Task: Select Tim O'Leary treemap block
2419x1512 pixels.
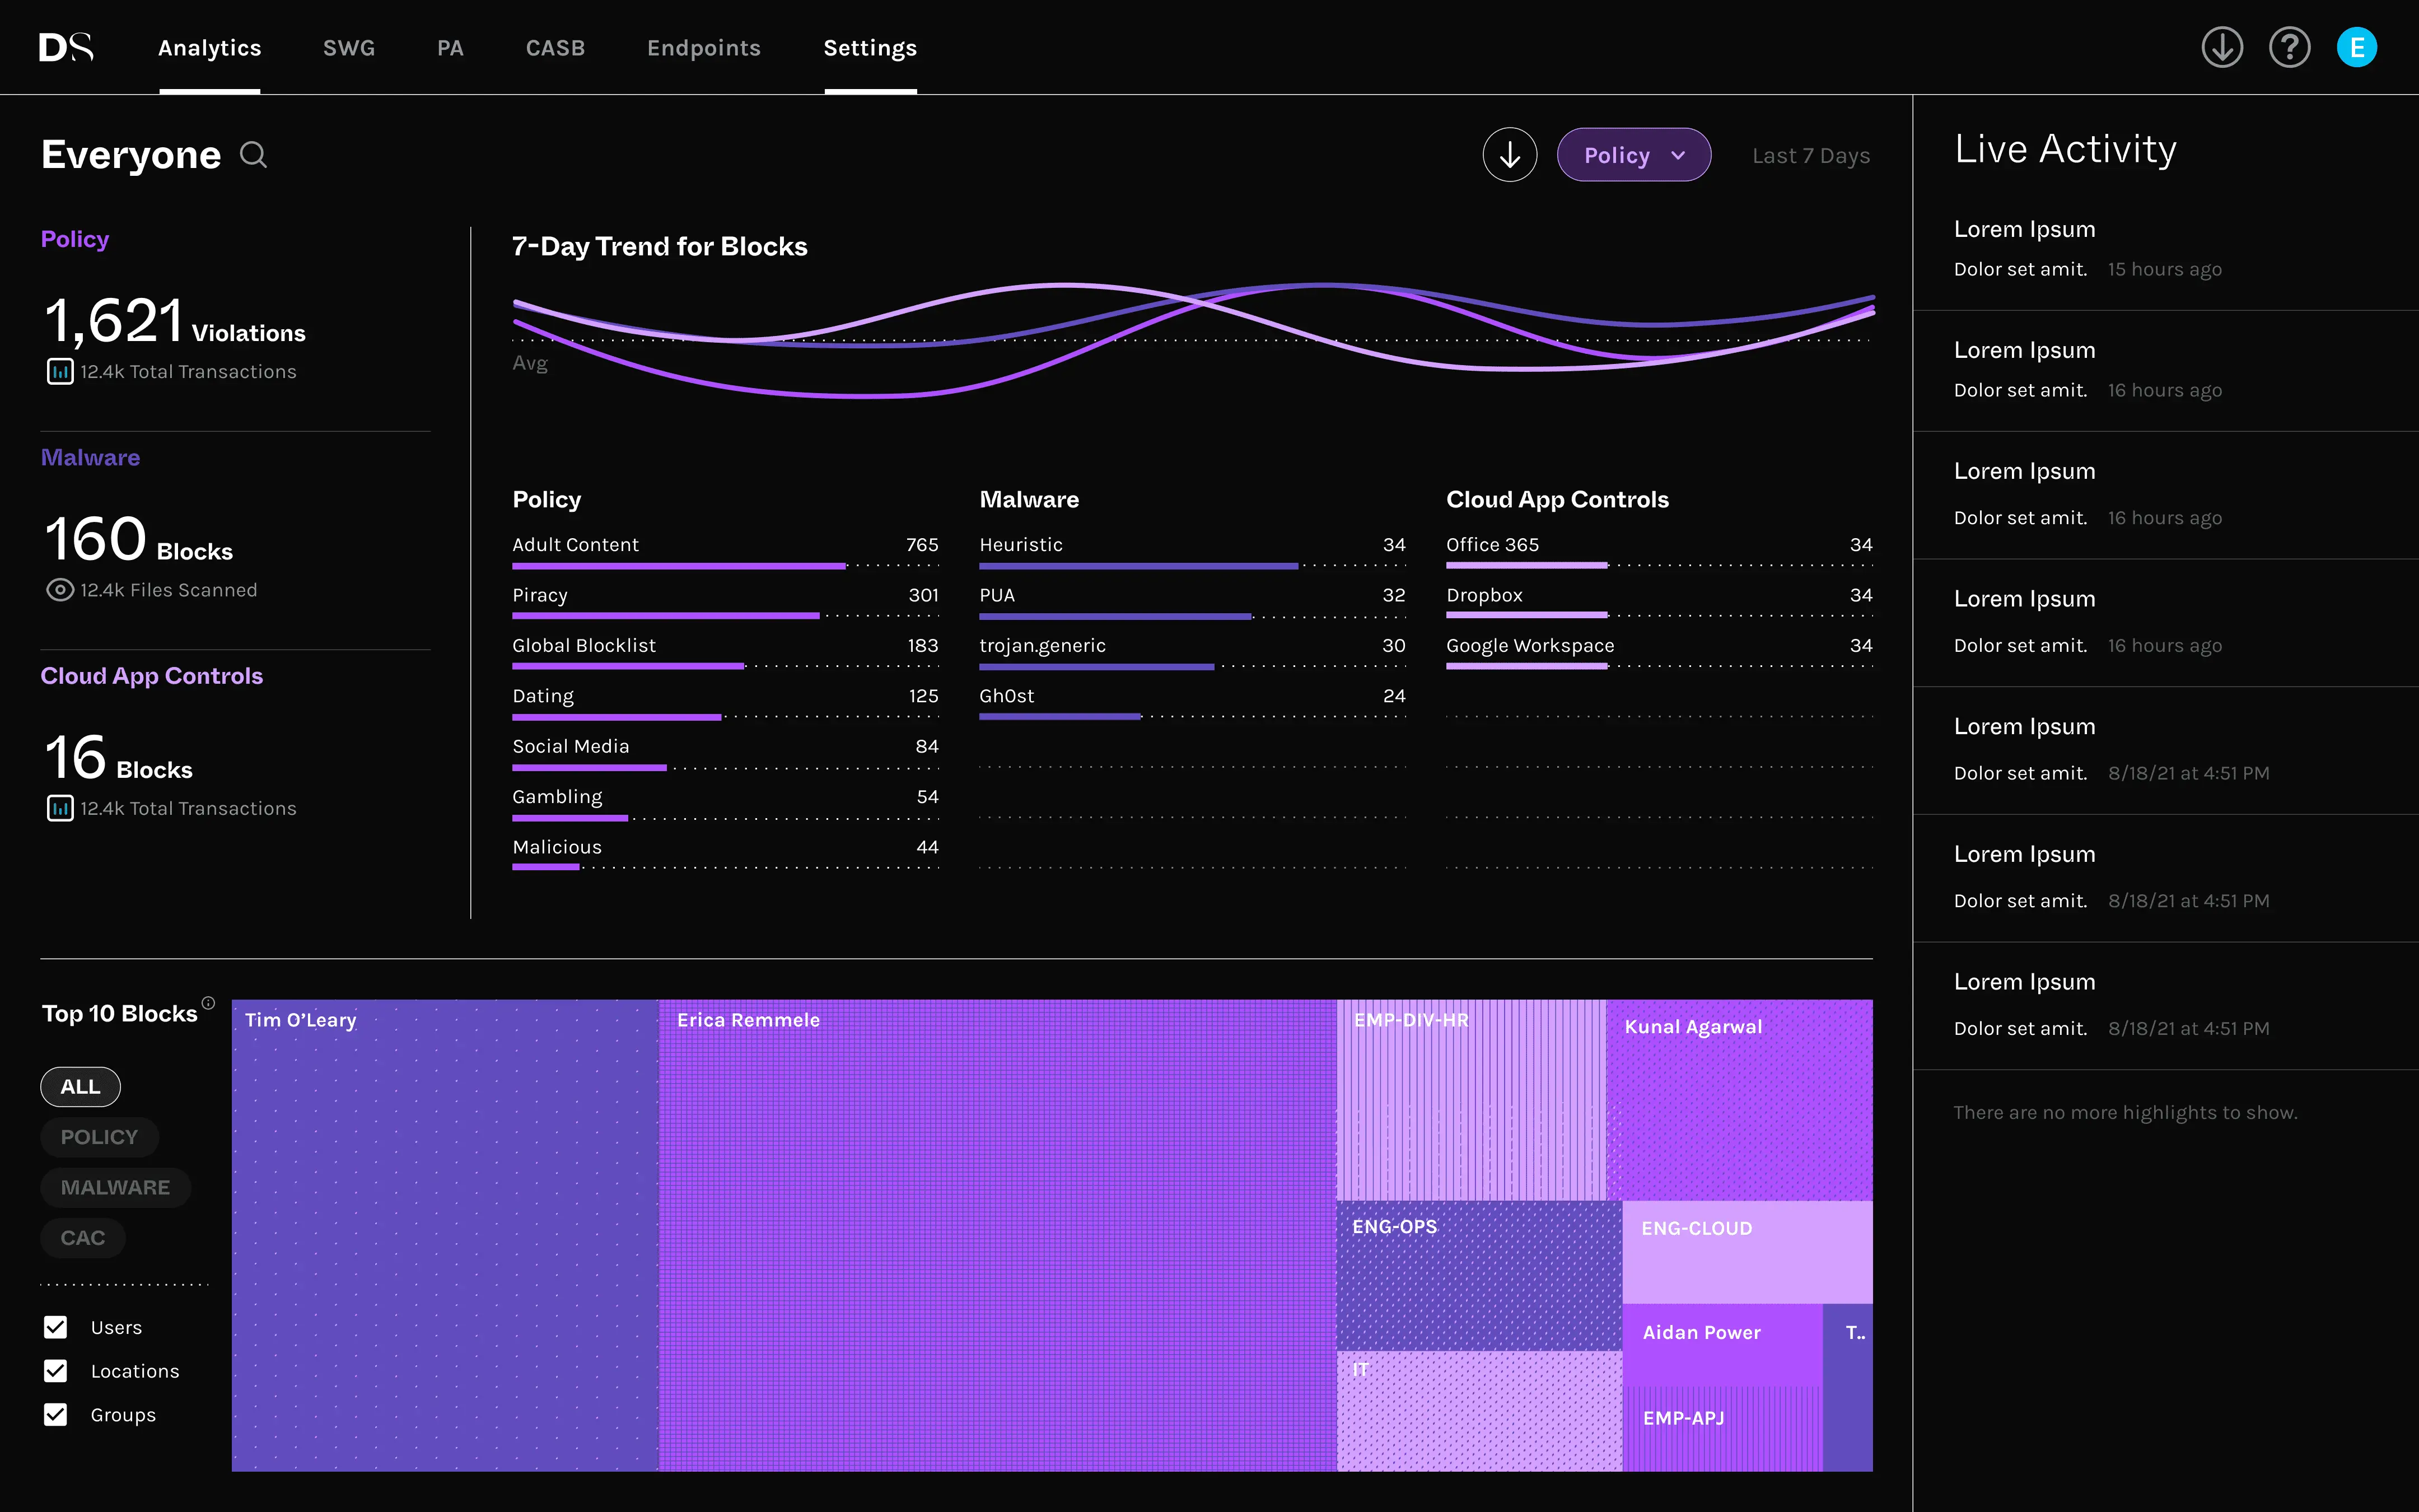Action: (x=445, y=1235)
